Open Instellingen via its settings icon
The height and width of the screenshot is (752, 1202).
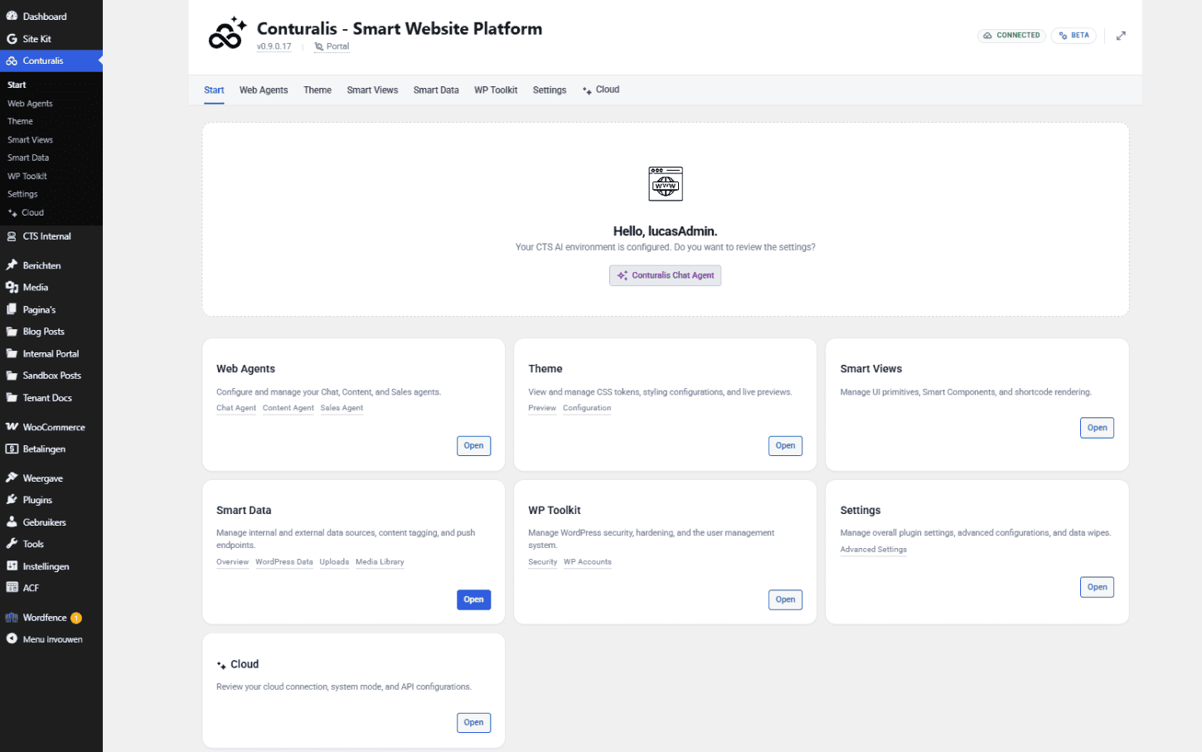(x=12, y=566)
